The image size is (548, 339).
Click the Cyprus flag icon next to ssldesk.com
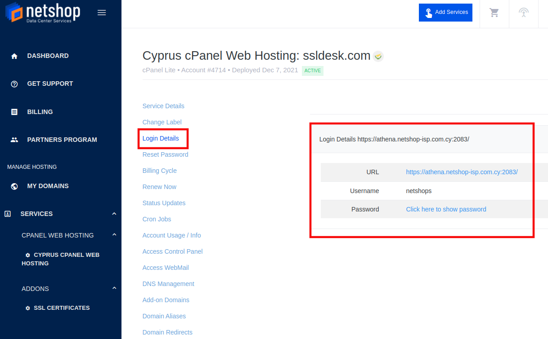(378, 56)
